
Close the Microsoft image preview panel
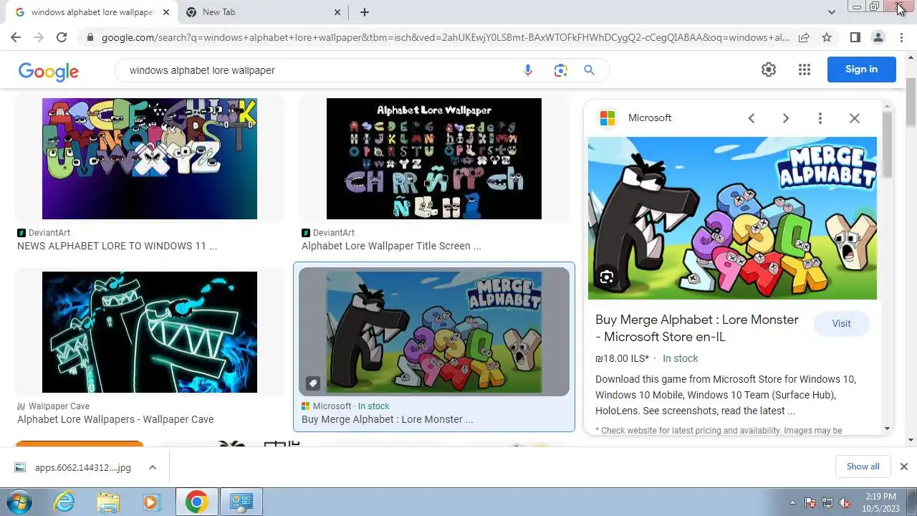(855, 118)
